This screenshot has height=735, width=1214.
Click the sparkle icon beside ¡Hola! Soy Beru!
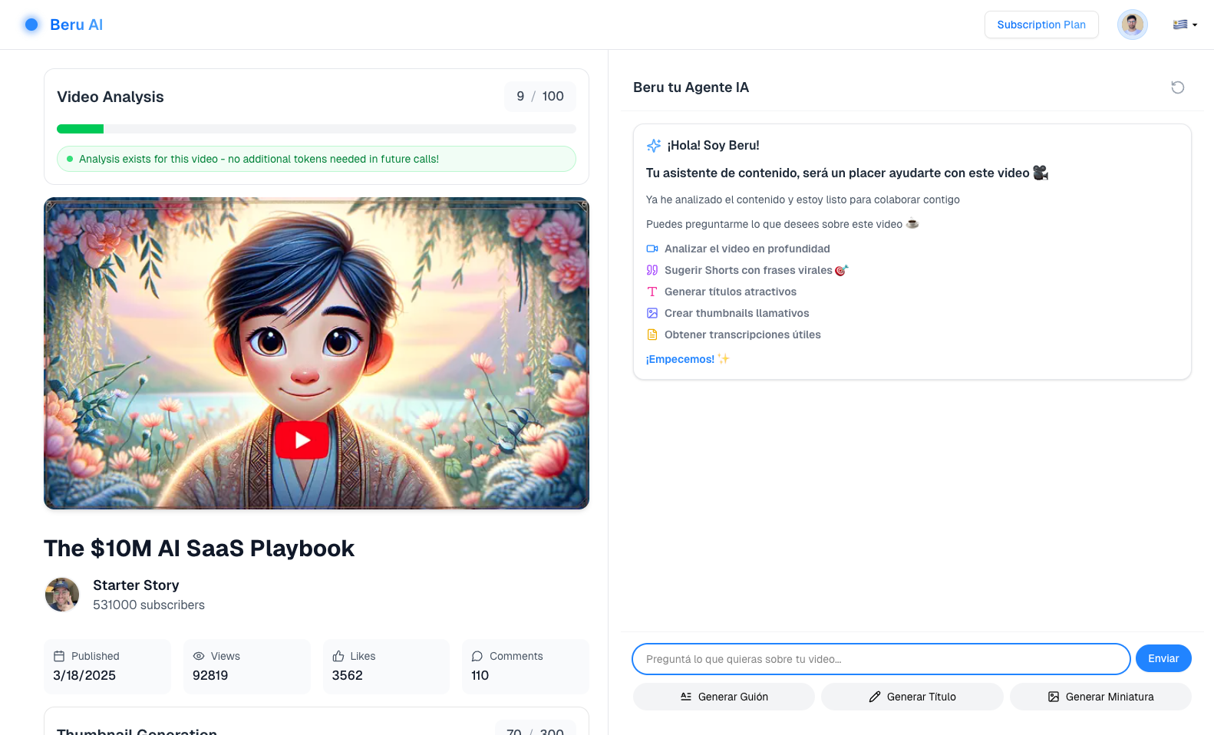(654, 145)
